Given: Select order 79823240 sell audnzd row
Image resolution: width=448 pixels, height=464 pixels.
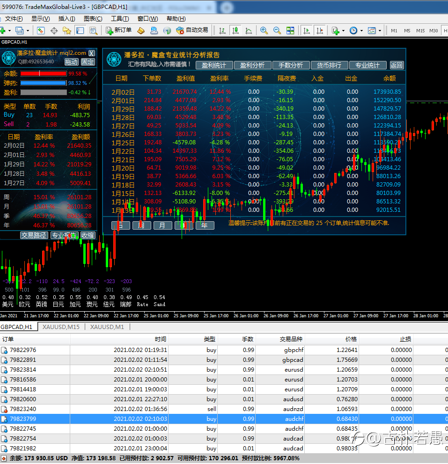Looking at the screenshot, I should pos(224,409).
